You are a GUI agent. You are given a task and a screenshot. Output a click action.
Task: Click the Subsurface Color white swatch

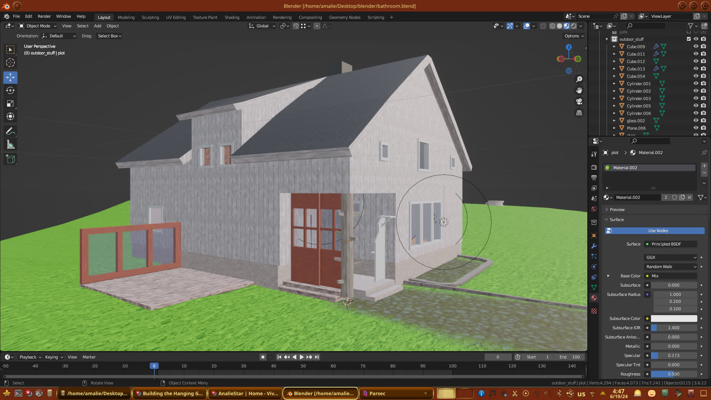tap(674, 319)
